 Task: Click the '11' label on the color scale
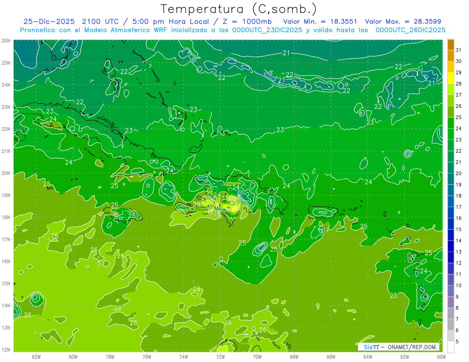(459, 274)
